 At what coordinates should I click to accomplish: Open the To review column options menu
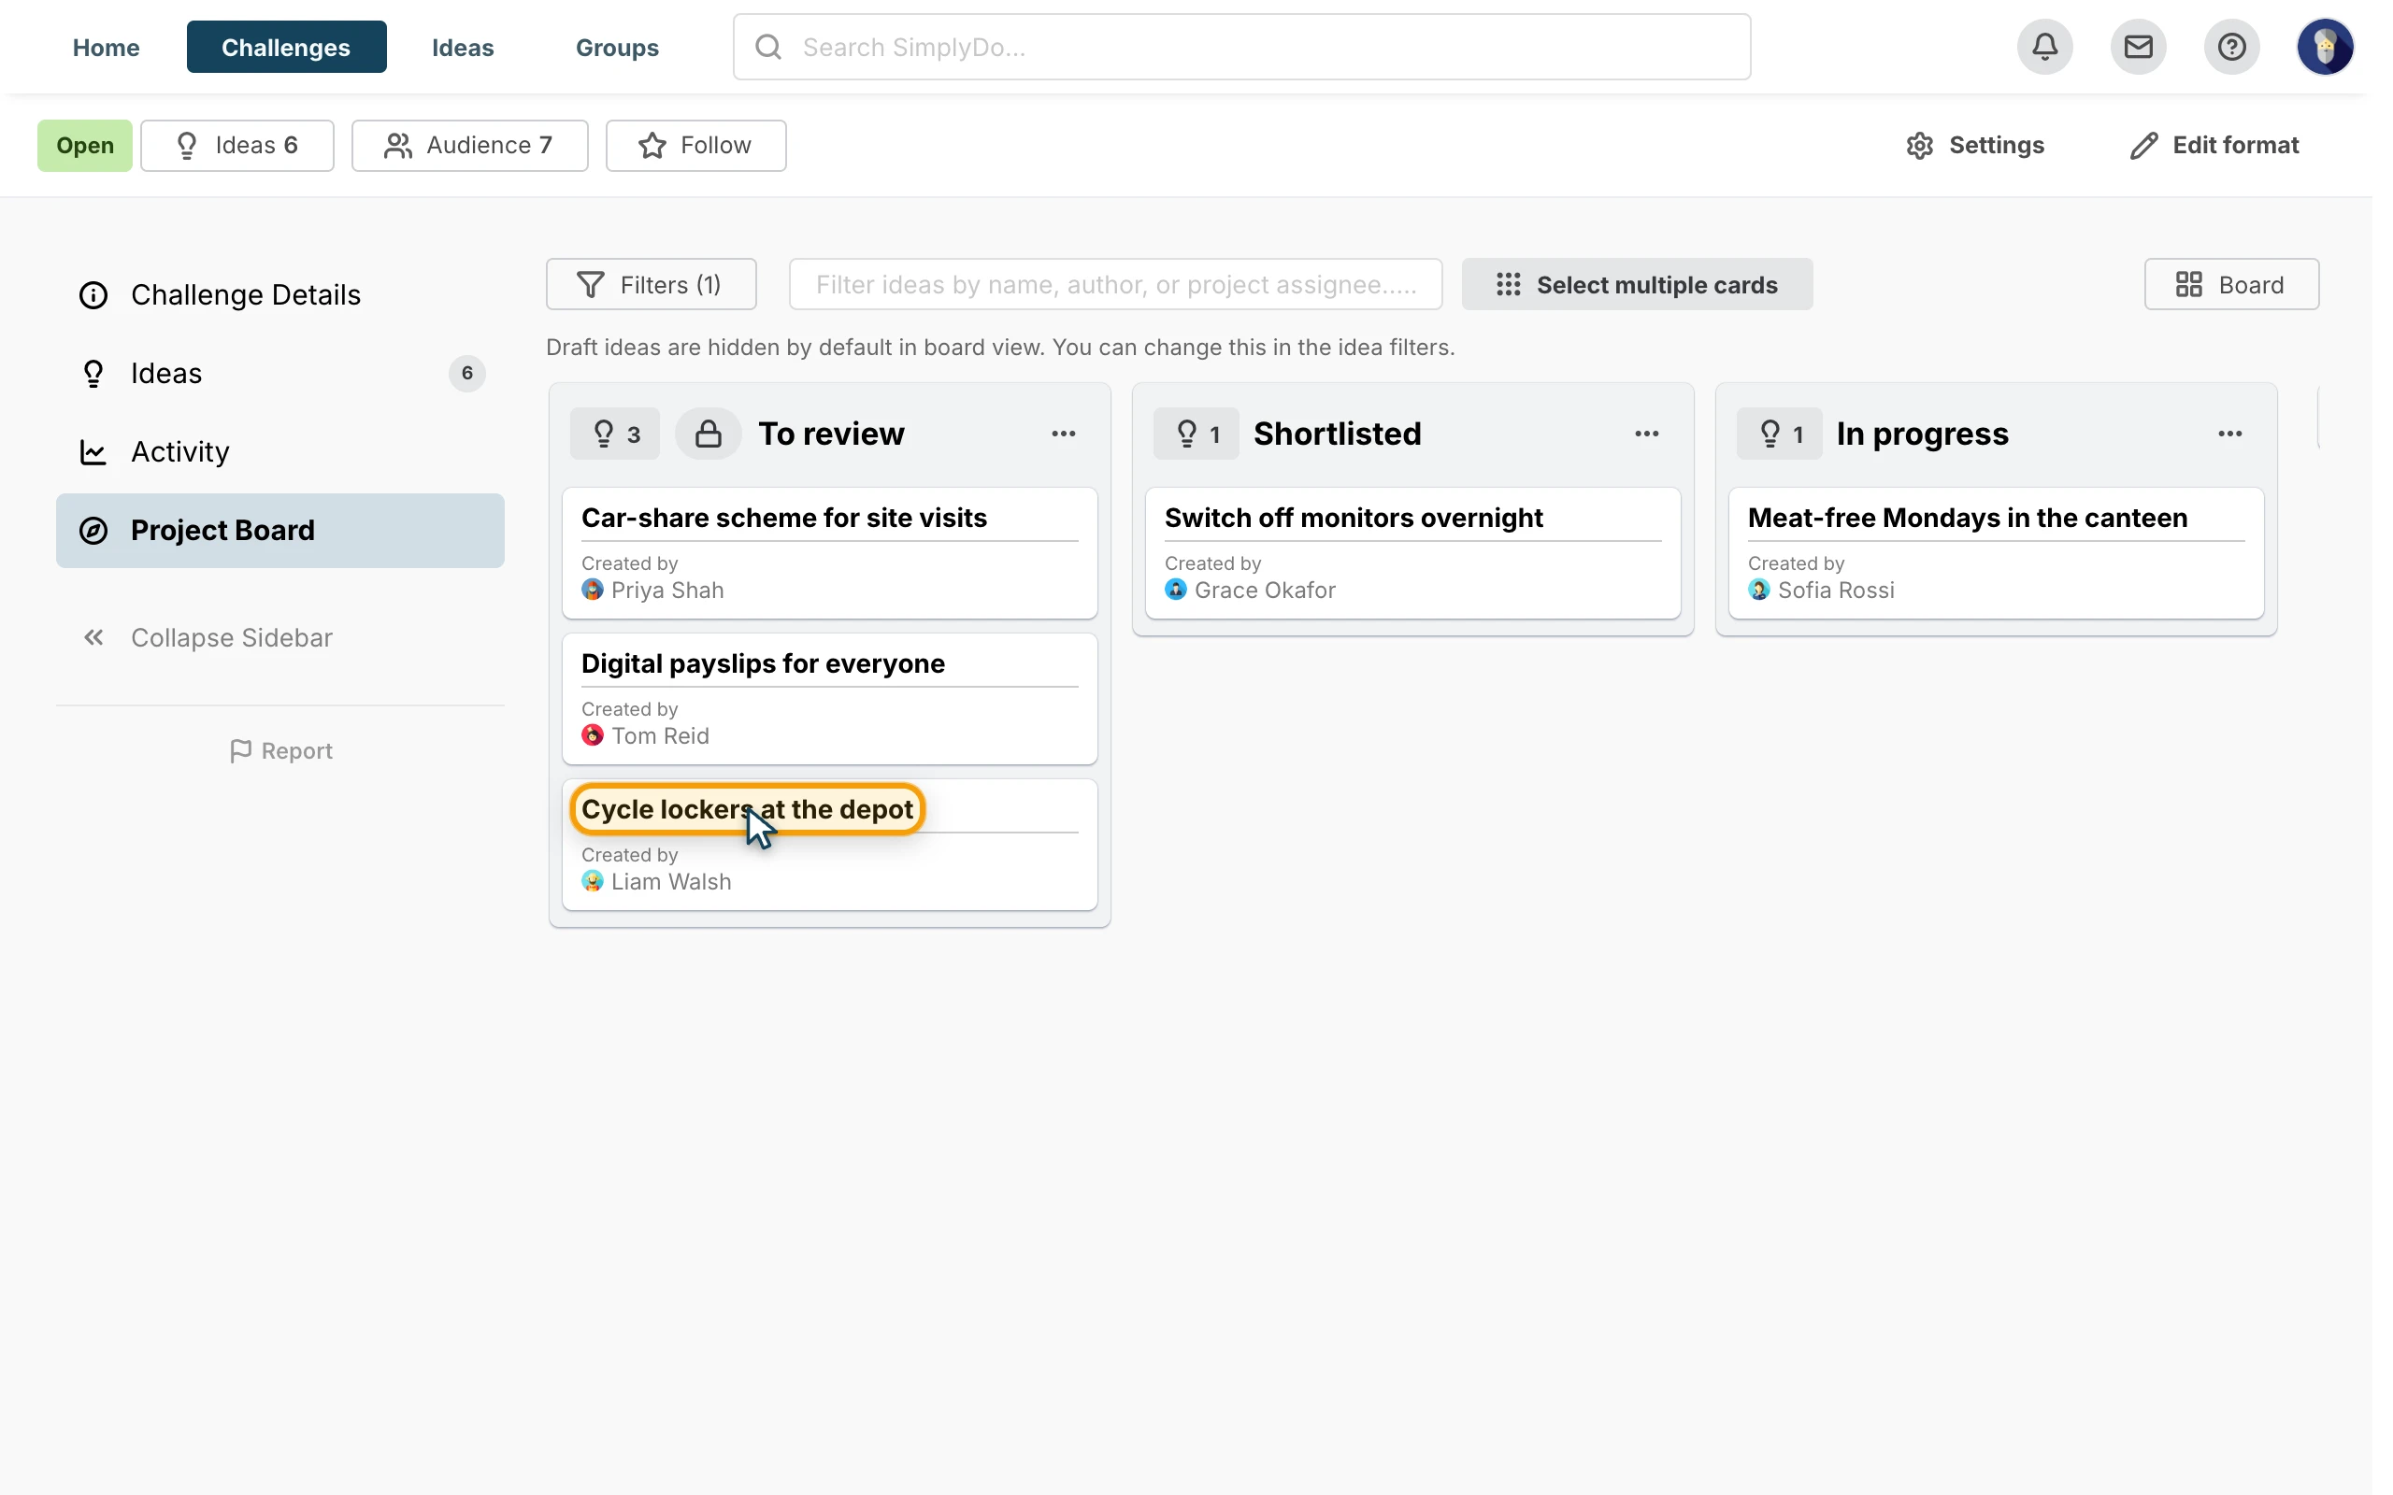[x=1063, y=433]
